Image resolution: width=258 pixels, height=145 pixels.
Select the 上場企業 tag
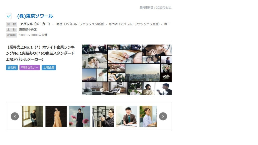click(x=49, y=67)
